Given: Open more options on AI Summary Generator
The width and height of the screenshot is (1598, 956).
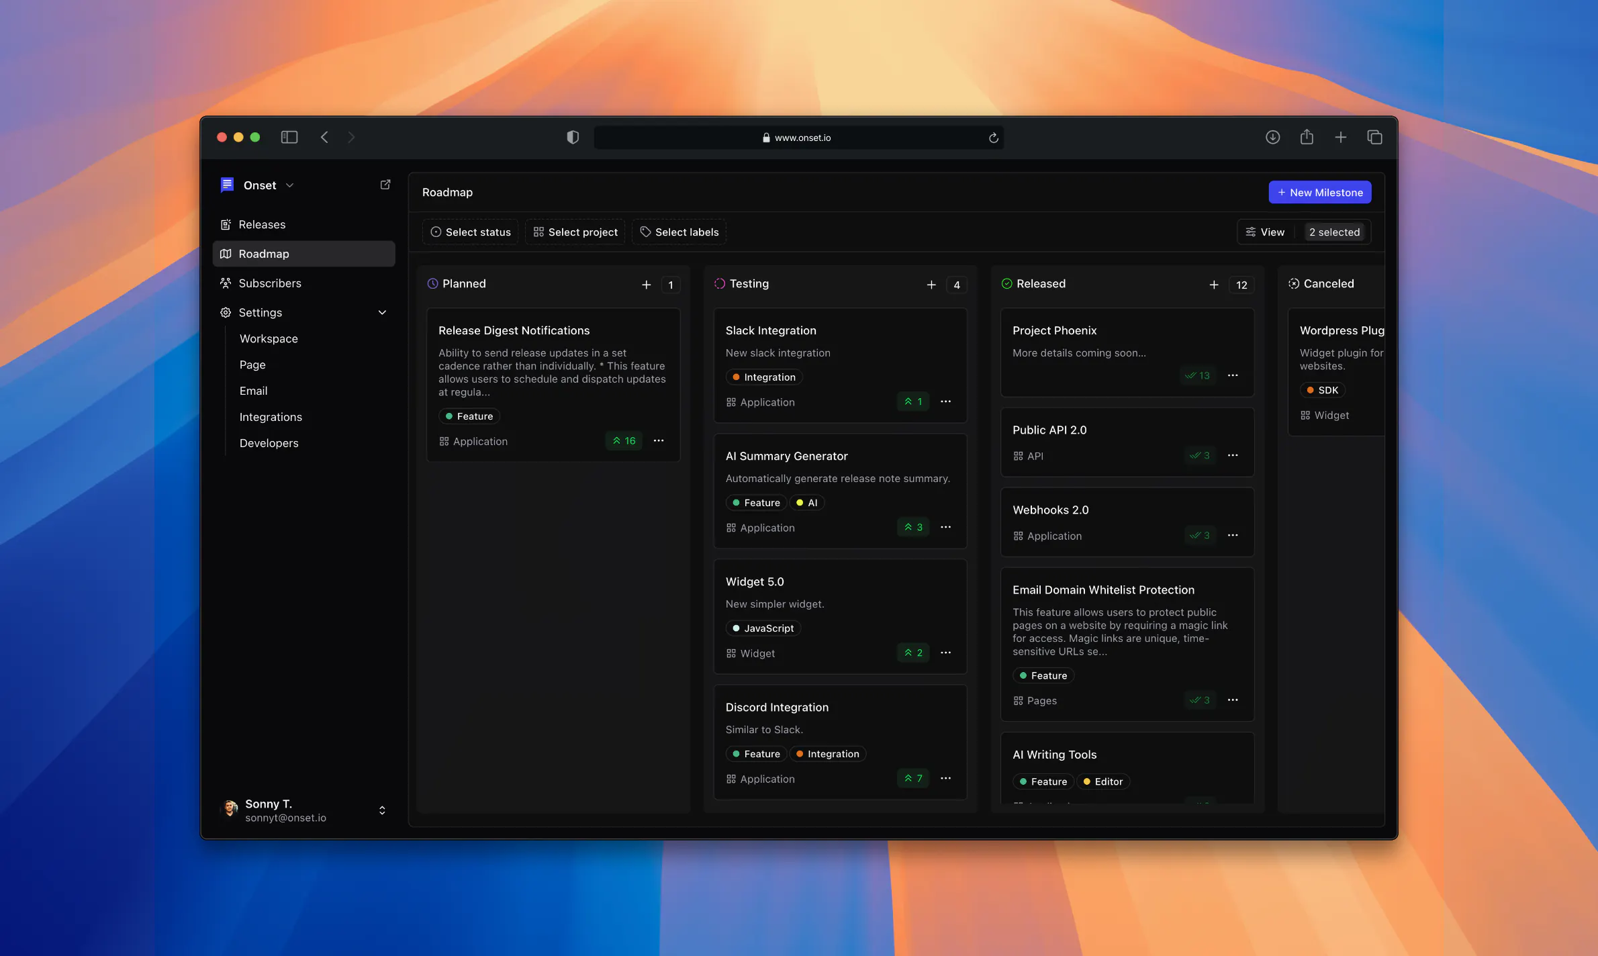Looking at the screenshot, I should (945, 527).
